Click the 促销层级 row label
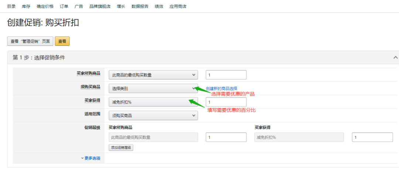This screenshot has height=171, width=399. 92,127
